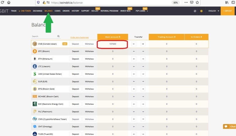Click the Bitcoin Gold BTG icon
Image resolution: width=236 pixels, height=136 pixels.
click(x=35, y=89)
